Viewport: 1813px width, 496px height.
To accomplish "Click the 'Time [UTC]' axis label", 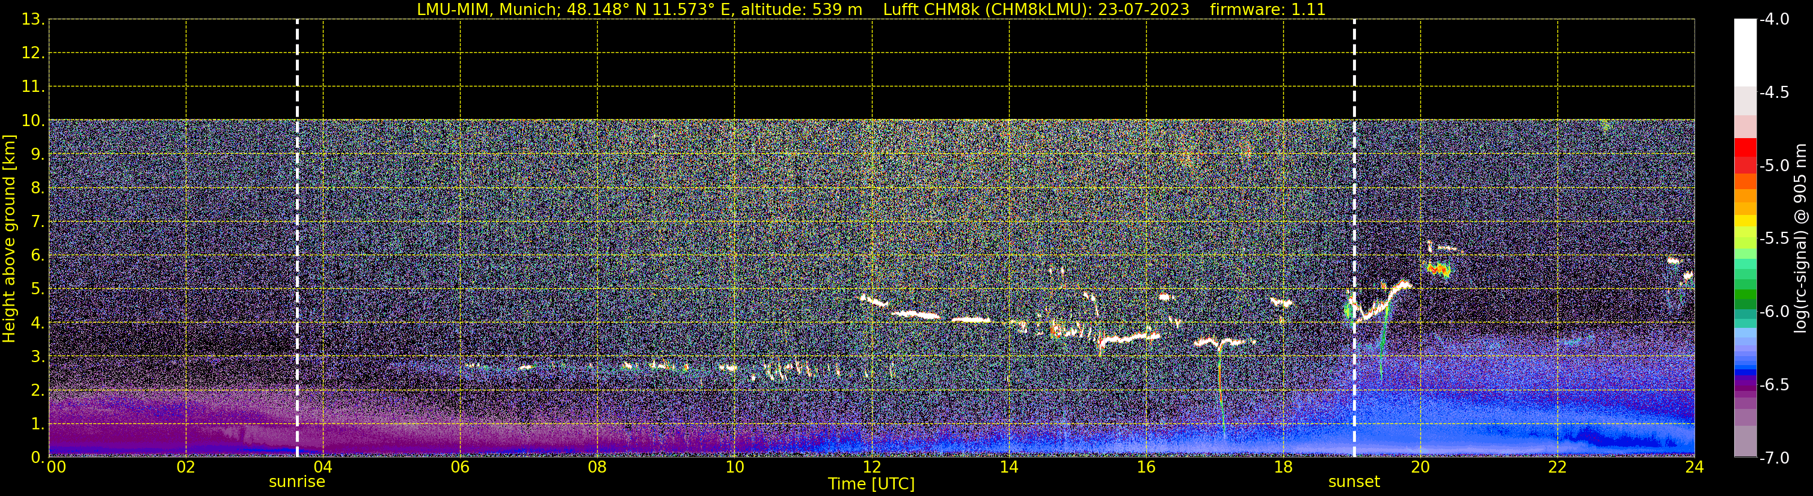I will pyautogui.click(x=871, y=484).
